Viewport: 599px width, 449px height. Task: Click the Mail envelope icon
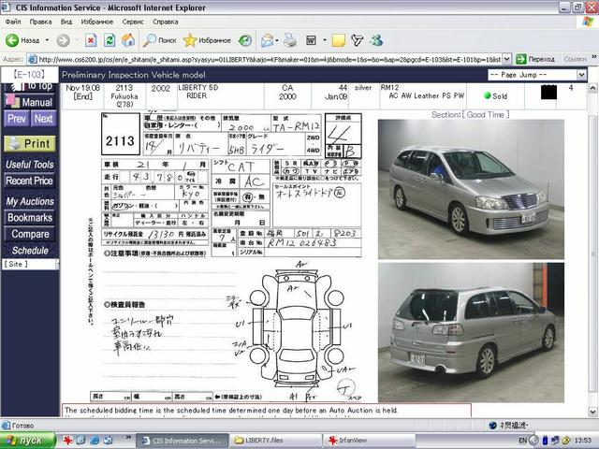point(267,40)
